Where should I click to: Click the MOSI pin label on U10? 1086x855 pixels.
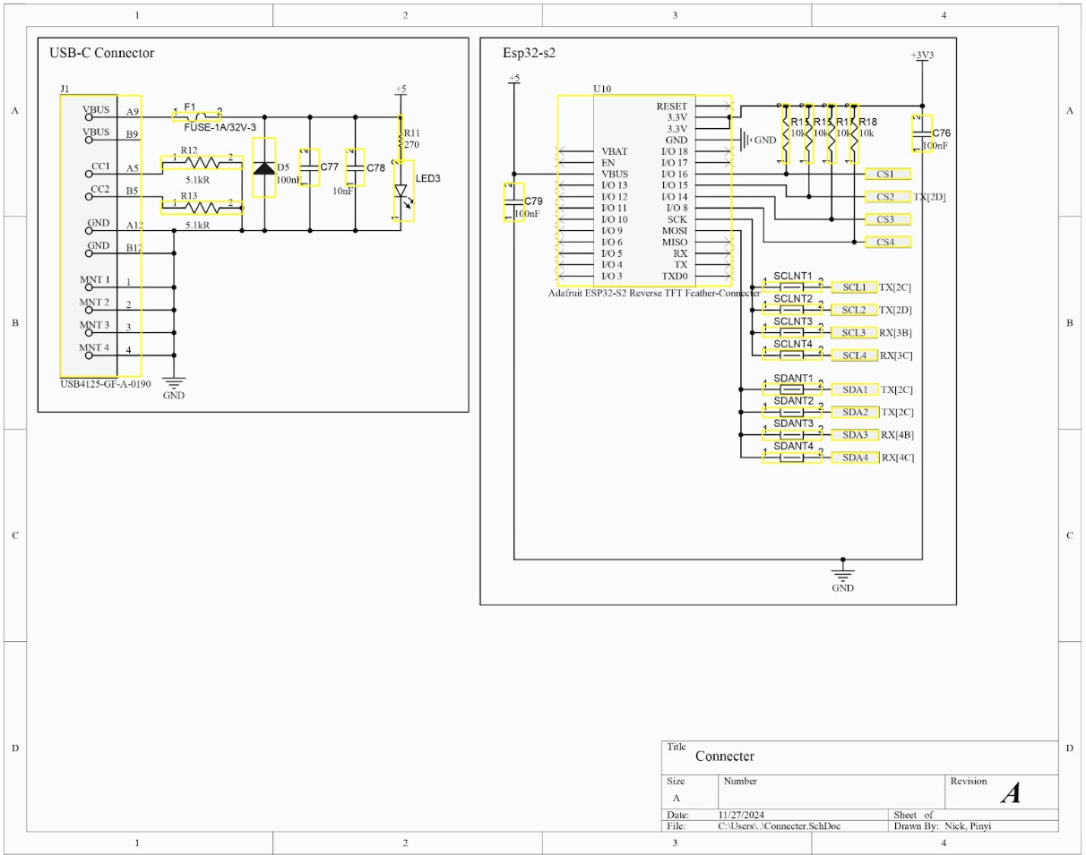(675, 231)
